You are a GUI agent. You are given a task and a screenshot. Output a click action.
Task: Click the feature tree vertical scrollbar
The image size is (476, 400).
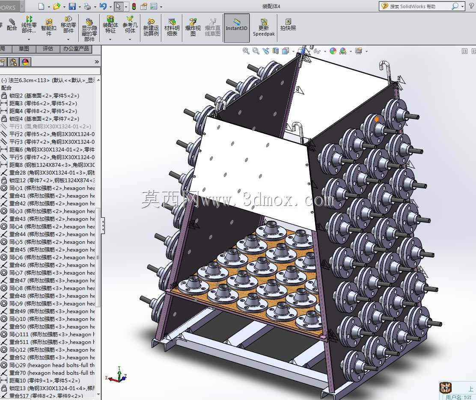[x=98, y=257]
